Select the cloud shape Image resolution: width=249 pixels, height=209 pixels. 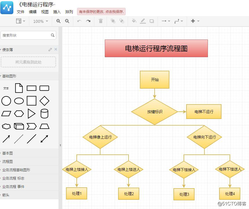click(6, 126)
